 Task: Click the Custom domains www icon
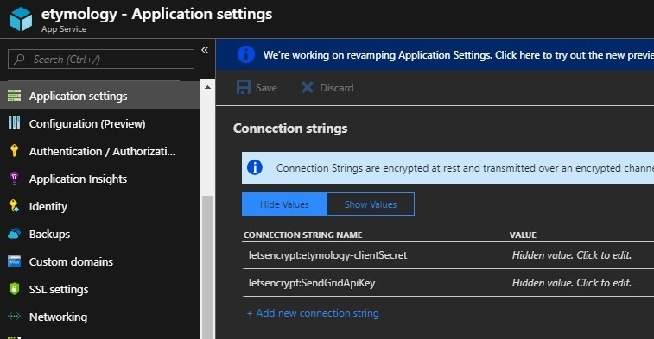pos(14,261)
